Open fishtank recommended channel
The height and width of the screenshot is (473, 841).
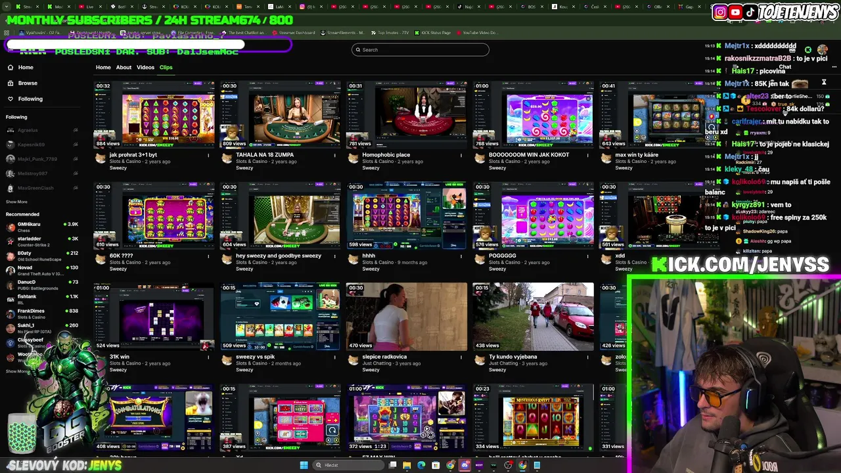(x=41, y=299)
